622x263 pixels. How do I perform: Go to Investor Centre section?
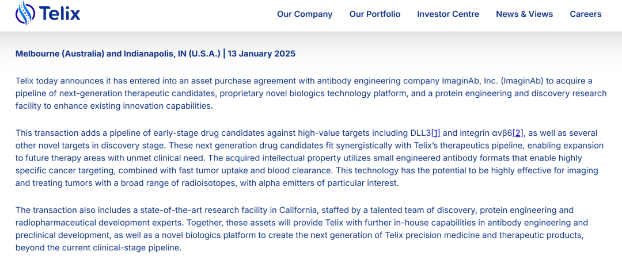pos(448,14)
